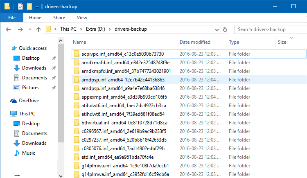
Task: Switch to the View ribbon tab
Action: coord(82,18)
